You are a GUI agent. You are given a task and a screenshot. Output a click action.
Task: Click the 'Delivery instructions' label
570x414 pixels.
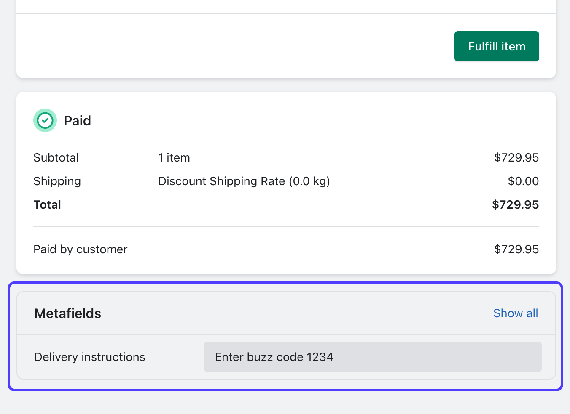[x=90, y=357]
